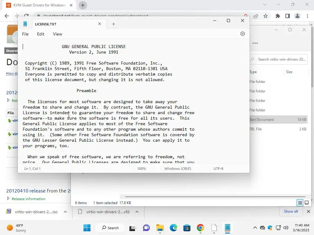Viewport: 314px width, 235px height.
Task: Click the 100% zoom level in status bar
Action: [x=142, y=169]
